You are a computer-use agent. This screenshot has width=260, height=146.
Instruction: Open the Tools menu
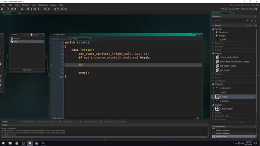(x=33, y=5)
